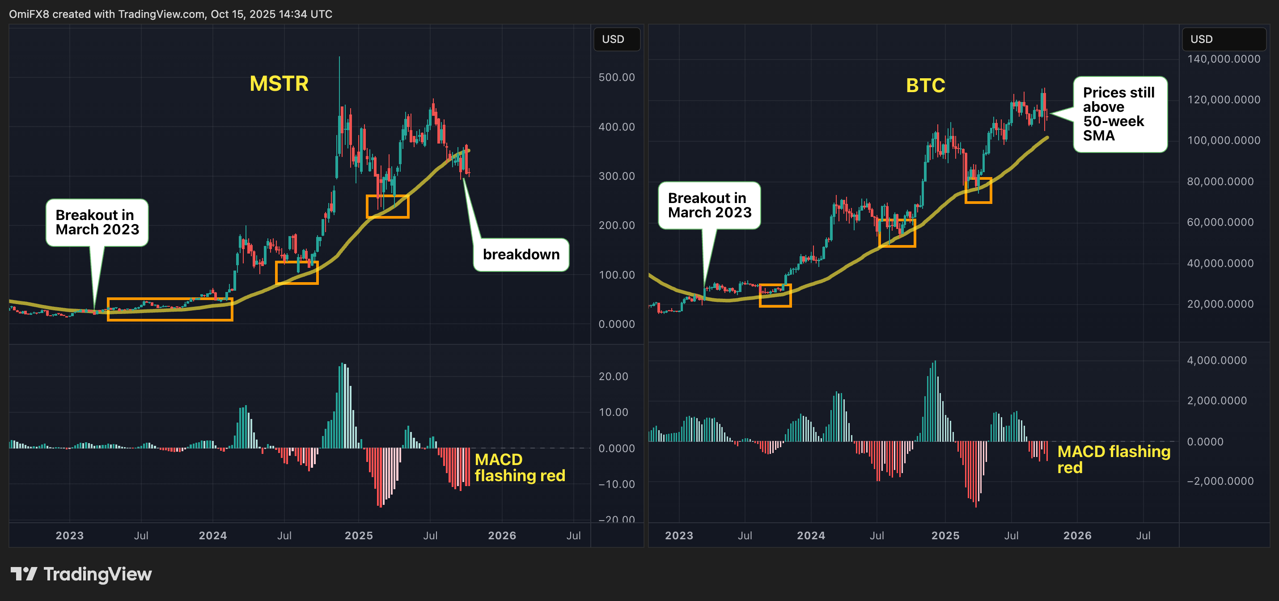Screen dimensions: 1279x601
Task: Select the 'Breakout in March 2023' callout on MSTR
Action: pos(97,222)
